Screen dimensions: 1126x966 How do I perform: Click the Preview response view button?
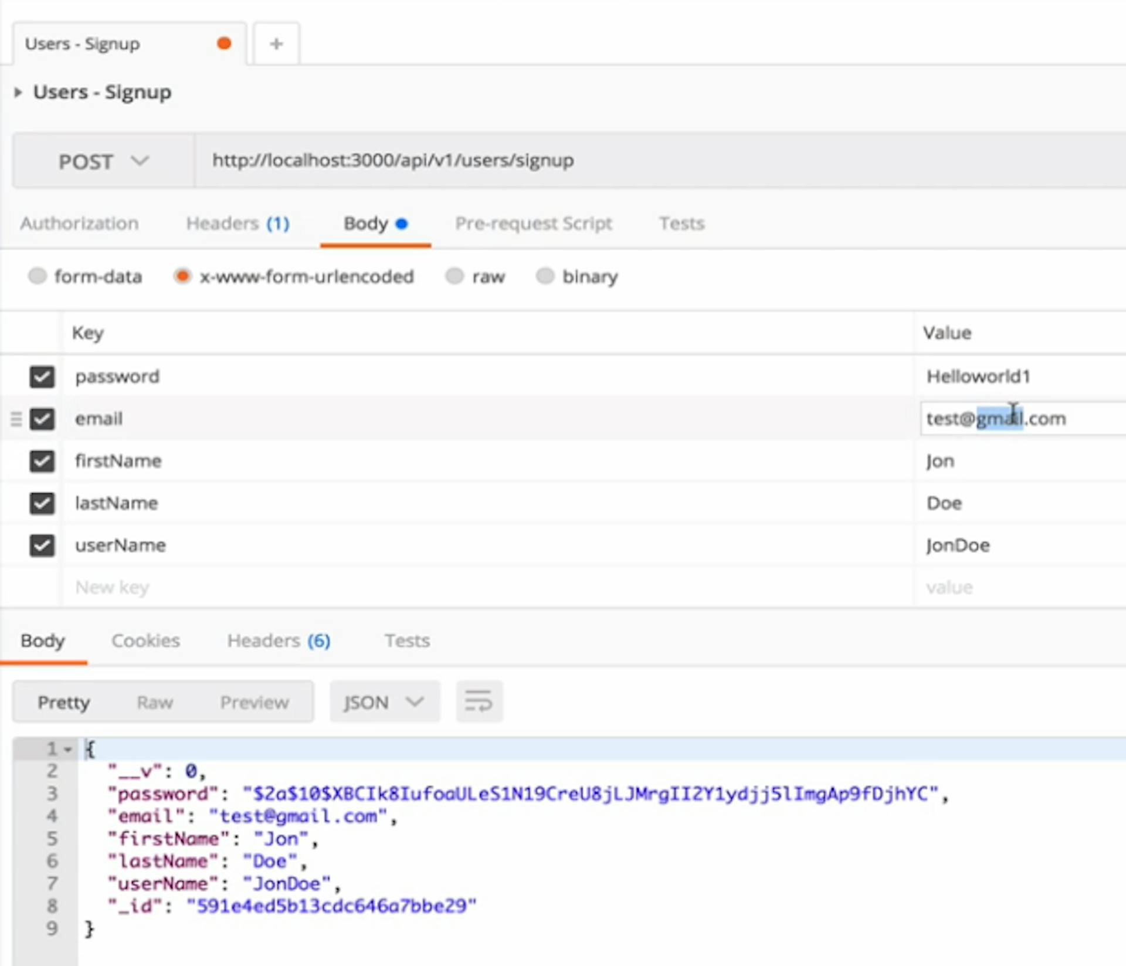[255, 702]
